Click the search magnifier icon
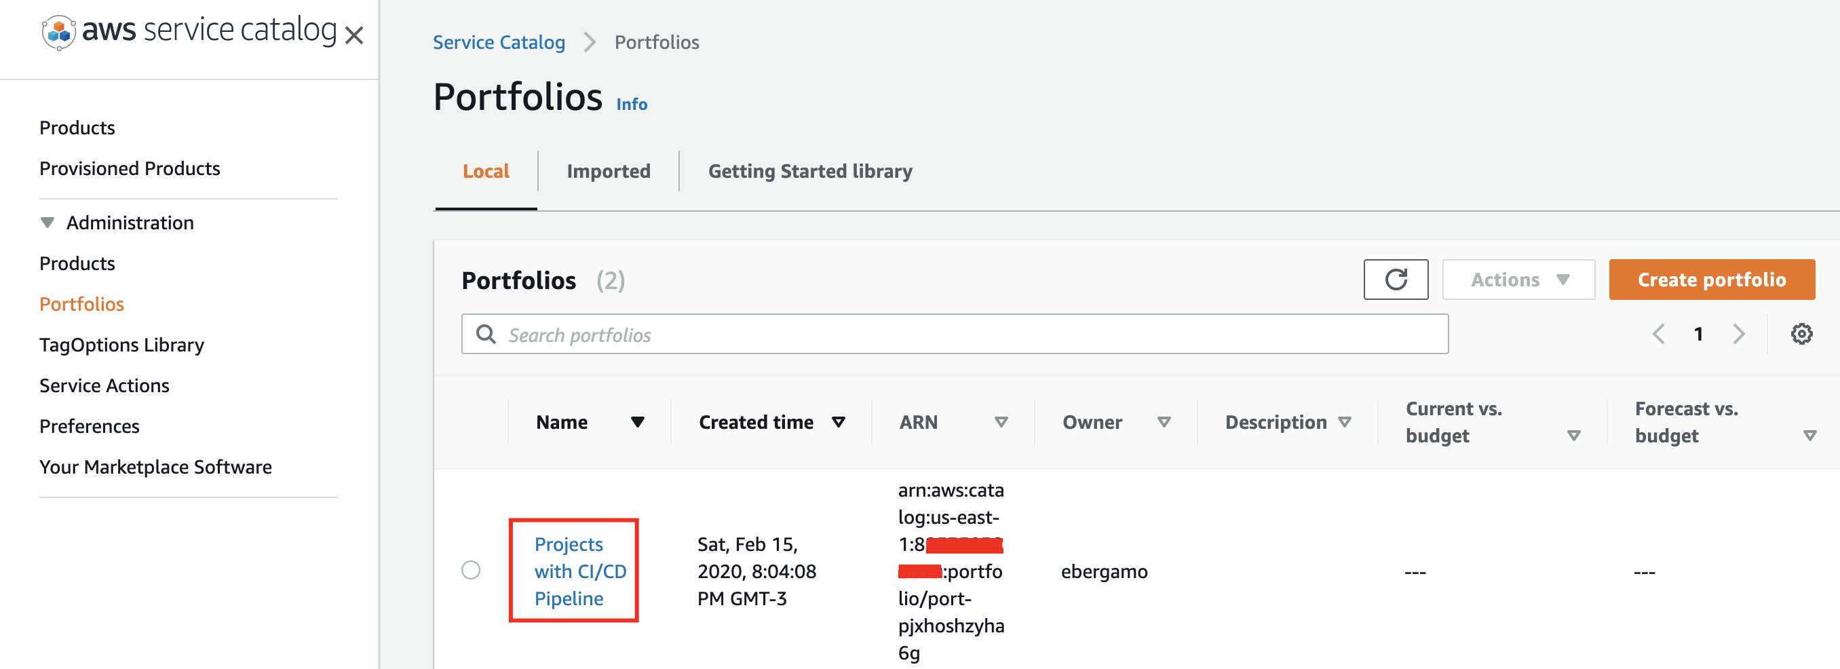1840x669 pixels. [x=486, y=333]
